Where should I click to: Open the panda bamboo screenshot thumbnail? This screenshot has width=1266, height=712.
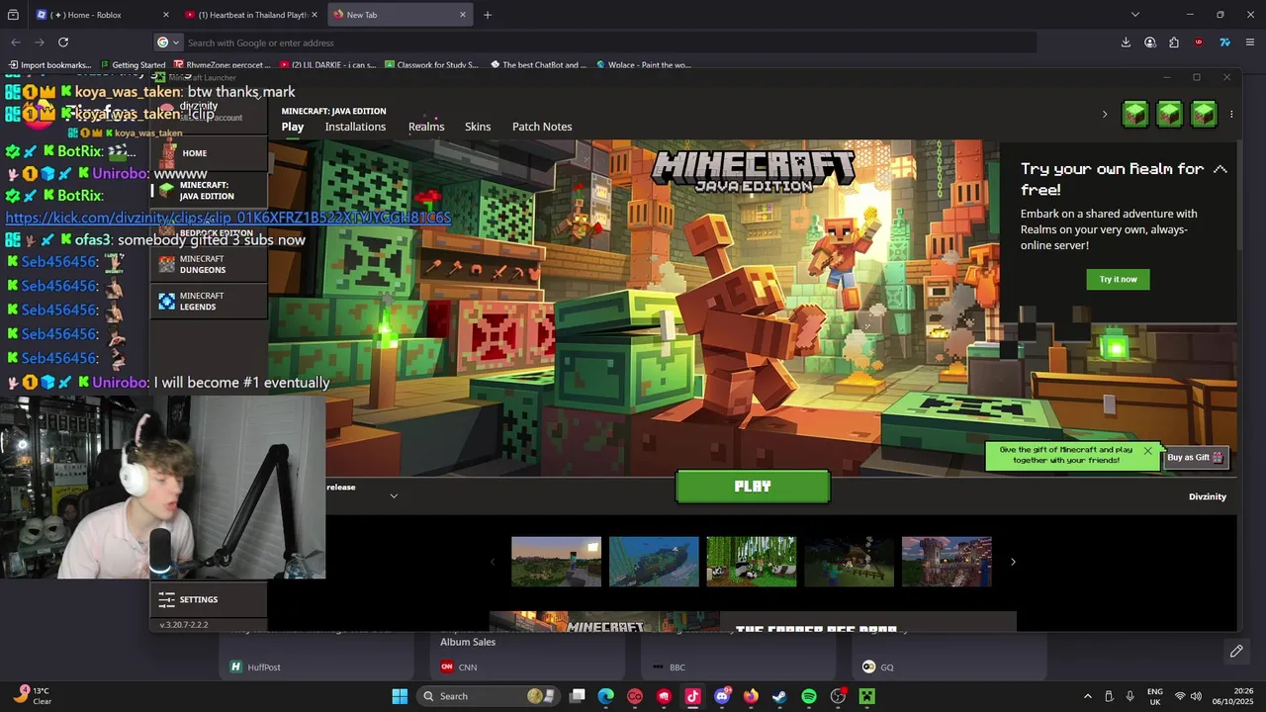click(751, 562)
